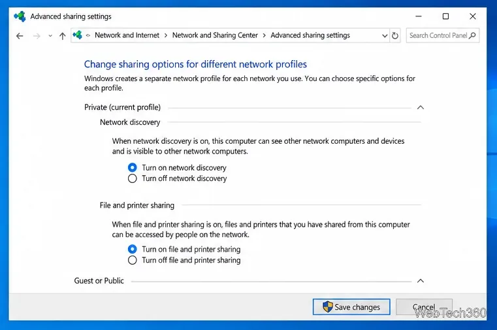497x330 pixels.
Task: Click the network icon in address bar
Action: point(77,35)
